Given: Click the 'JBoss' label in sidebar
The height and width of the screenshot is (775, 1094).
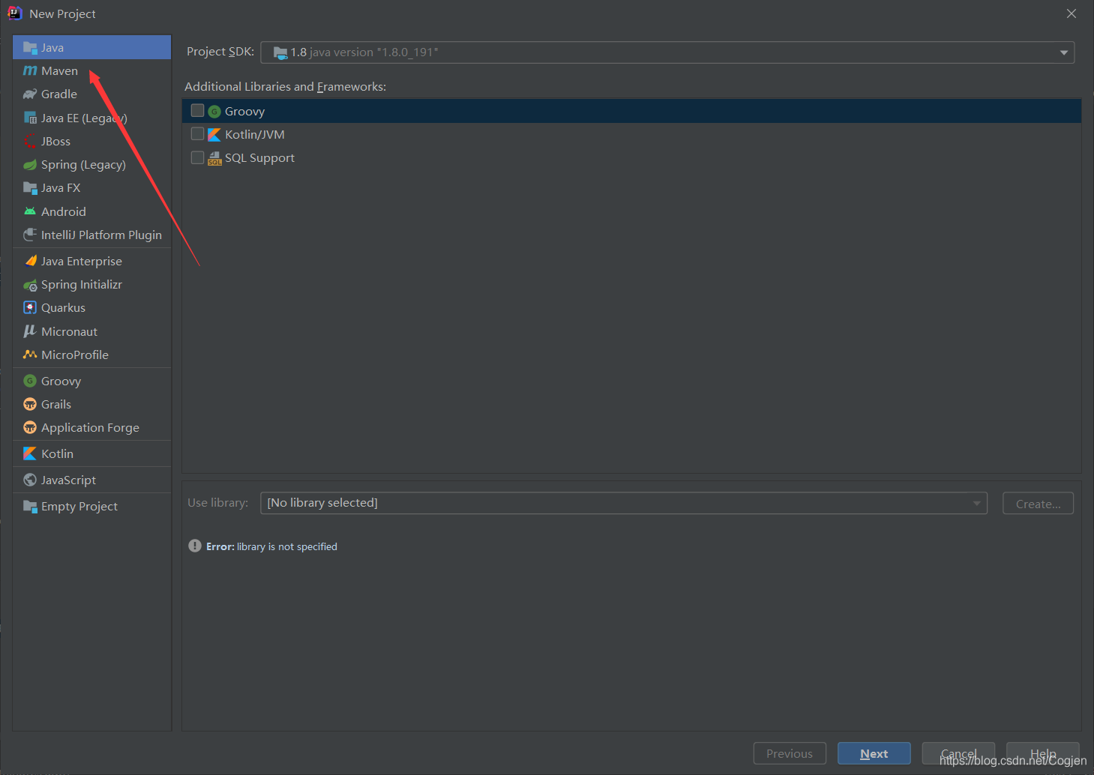Looking at the screenshot, I should pos(56,142).
